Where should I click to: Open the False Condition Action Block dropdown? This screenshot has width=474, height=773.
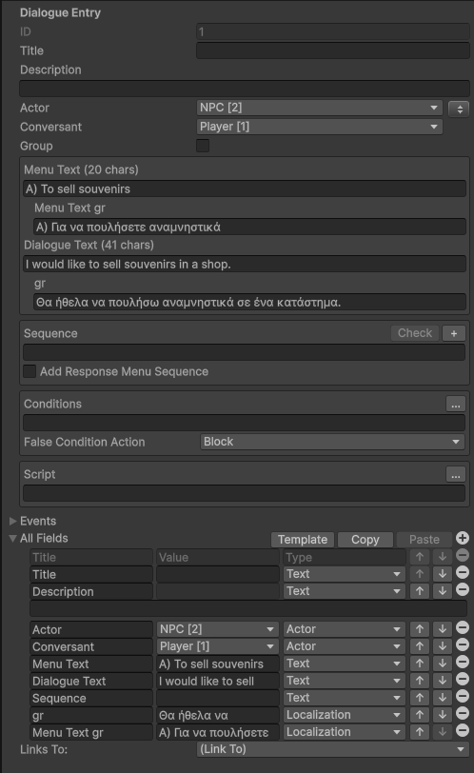tap(332, 442)
